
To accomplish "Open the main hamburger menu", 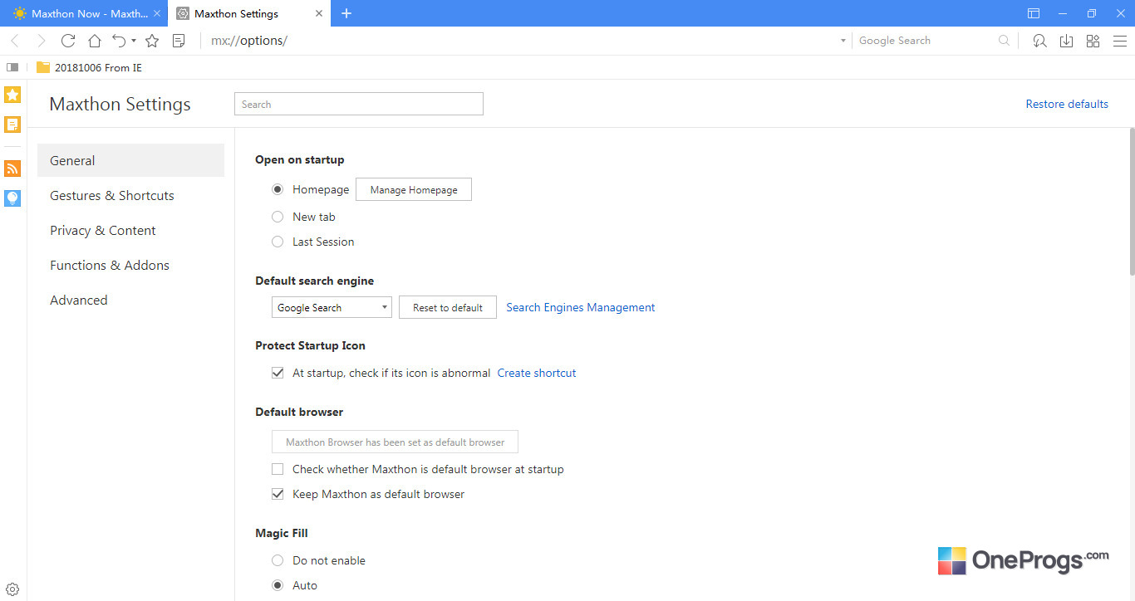I will [1119, 41].
